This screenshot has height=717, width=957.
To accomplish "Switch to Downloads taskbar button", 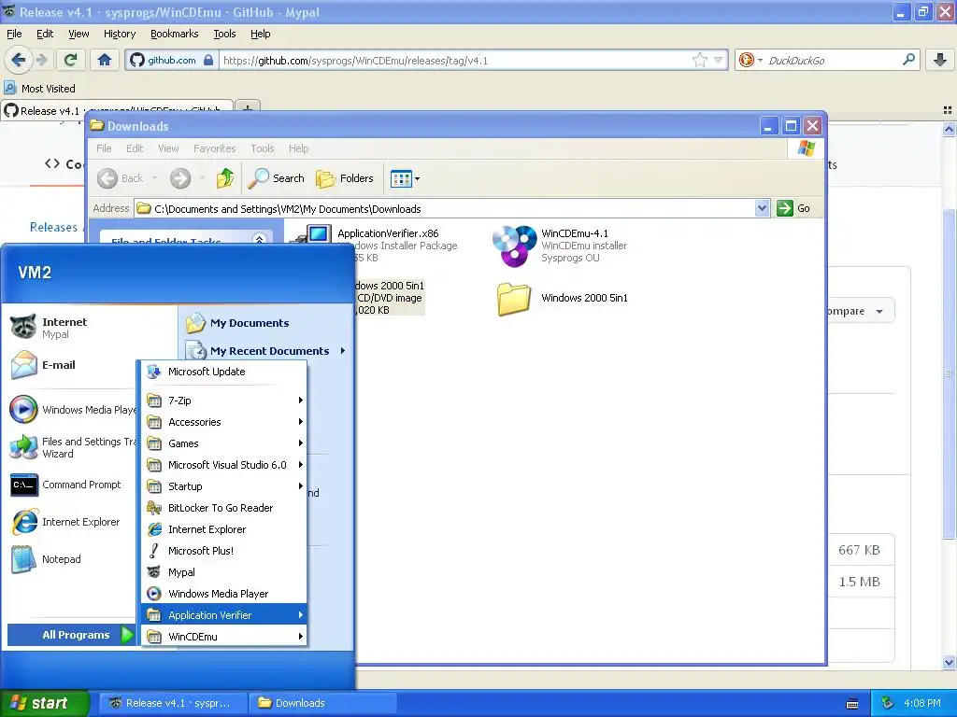I will point(322,703).
